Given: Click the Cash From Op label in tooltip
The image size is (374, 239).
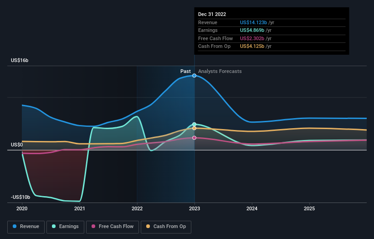Looking at the screenshot, I should [214, 47].
